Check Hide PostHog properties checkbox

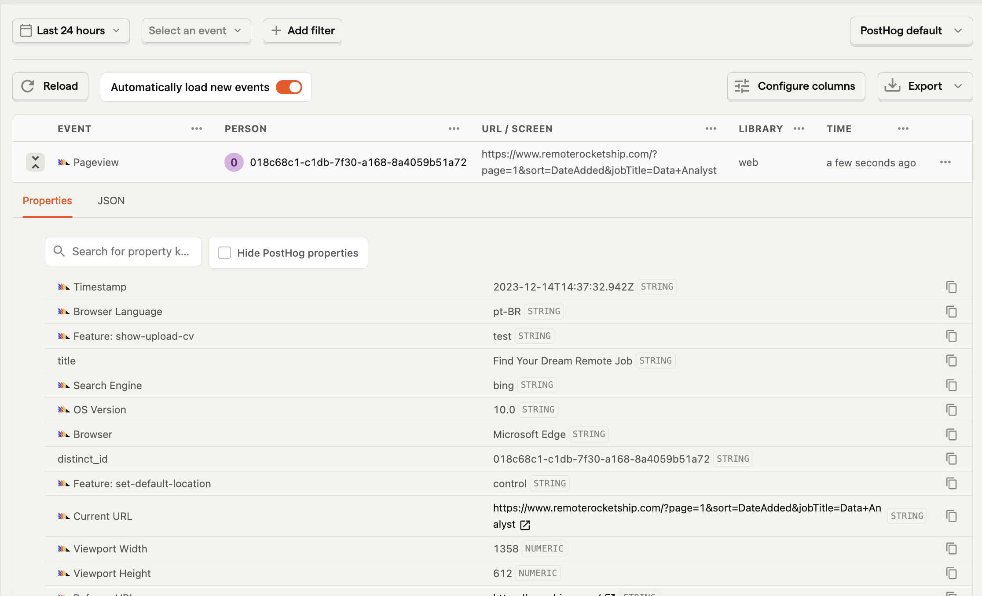point(225,253)
